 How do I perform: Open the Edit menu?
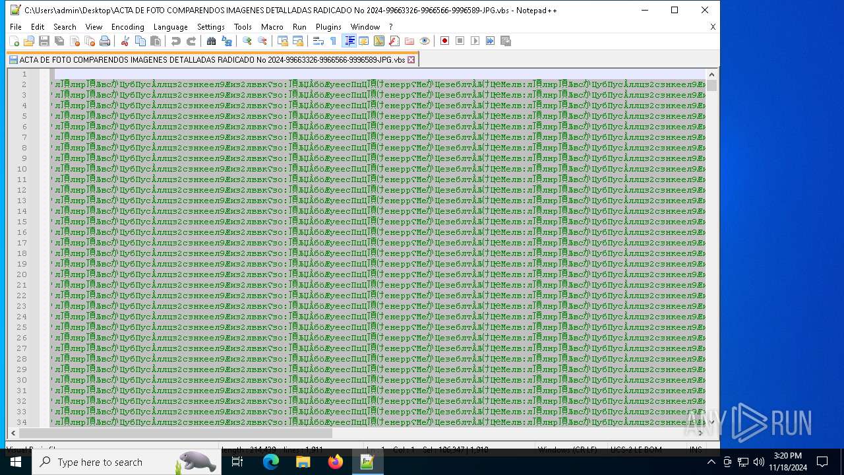(38, 27)
